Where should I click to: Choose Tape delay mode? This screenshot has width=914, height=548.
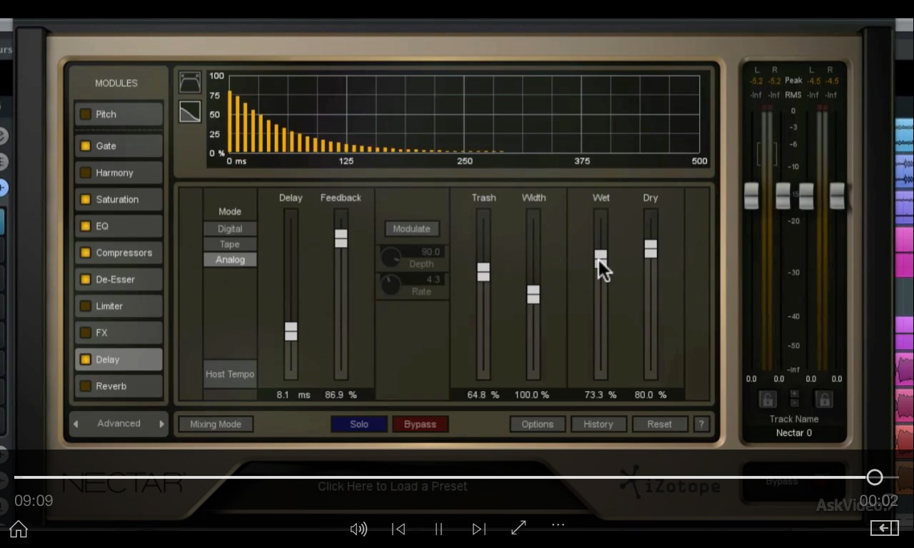click(x=230, y=244)
